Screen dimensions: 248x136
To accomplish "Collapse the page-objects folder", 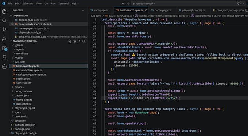I will pos(13,95).
